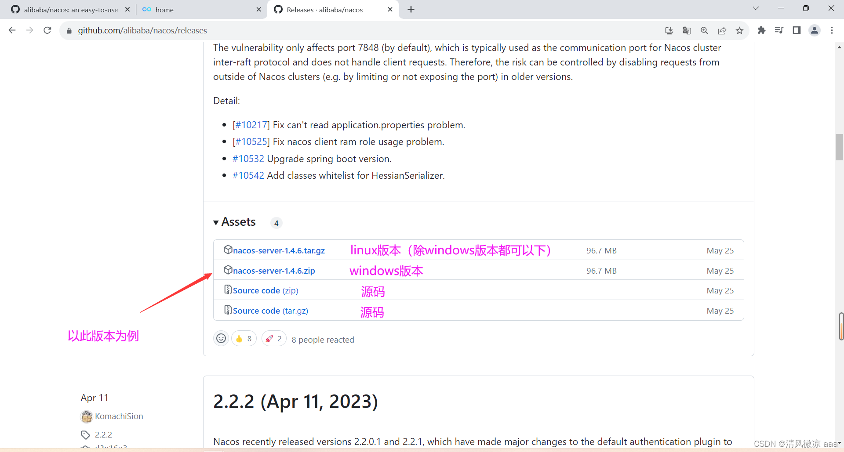Click the address bar URL
The width and height of the screenshot is (844, 452).
[142, 31]
